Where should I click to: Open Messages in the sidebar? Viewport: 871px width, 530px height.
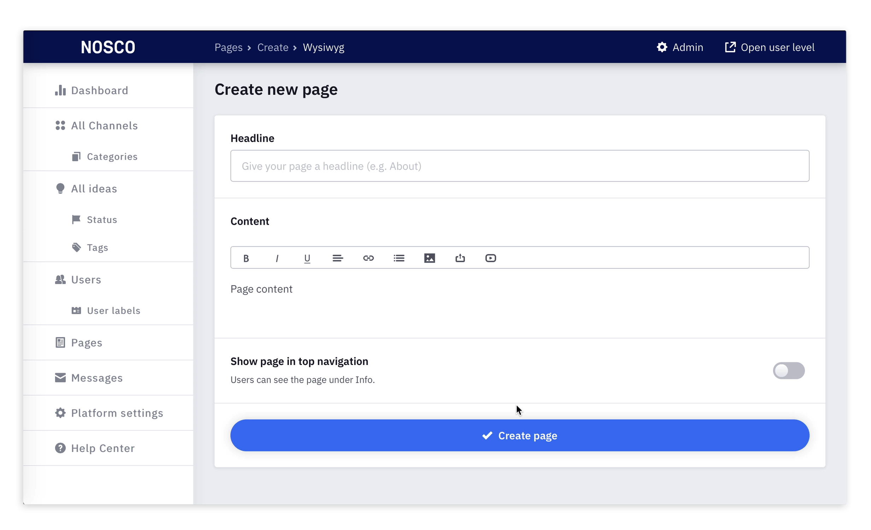pyautogui.click(x=97, y=378)
